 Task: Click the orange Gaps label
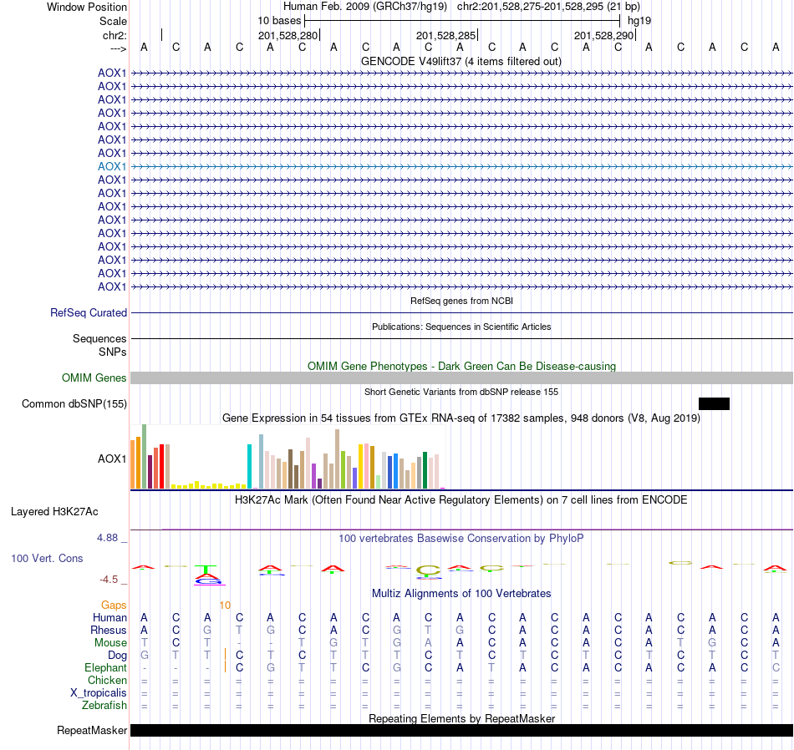click(x=114, y=606)
